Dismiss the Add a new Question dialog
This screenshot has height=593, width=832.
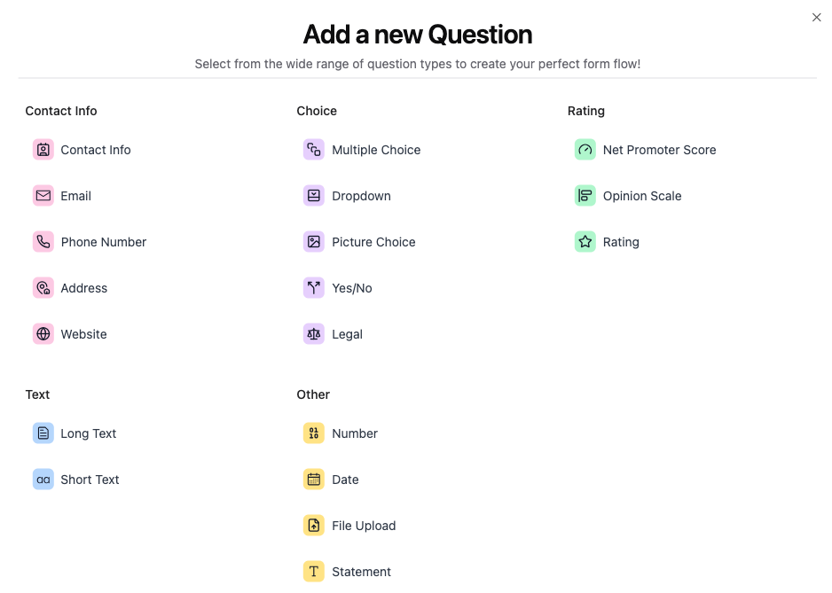click(x=816, y=17)
